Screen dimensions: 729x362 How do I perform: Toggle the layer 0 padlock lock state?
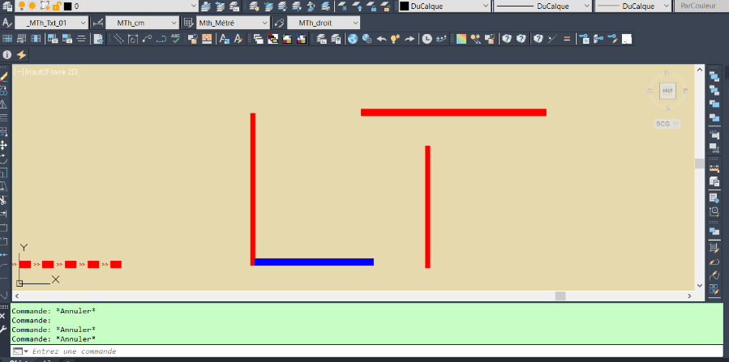[x=56, y=6]
